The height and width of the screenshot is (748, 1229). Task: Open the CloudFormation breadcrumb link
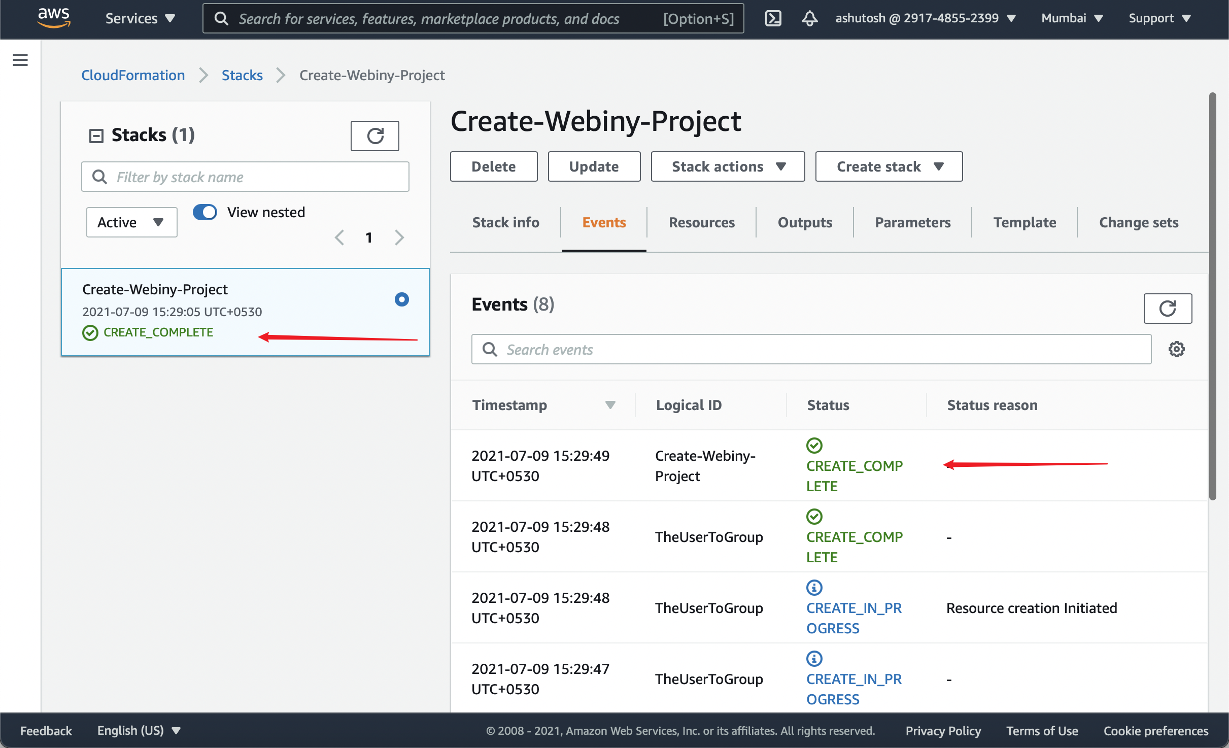(x=133, y=75)
